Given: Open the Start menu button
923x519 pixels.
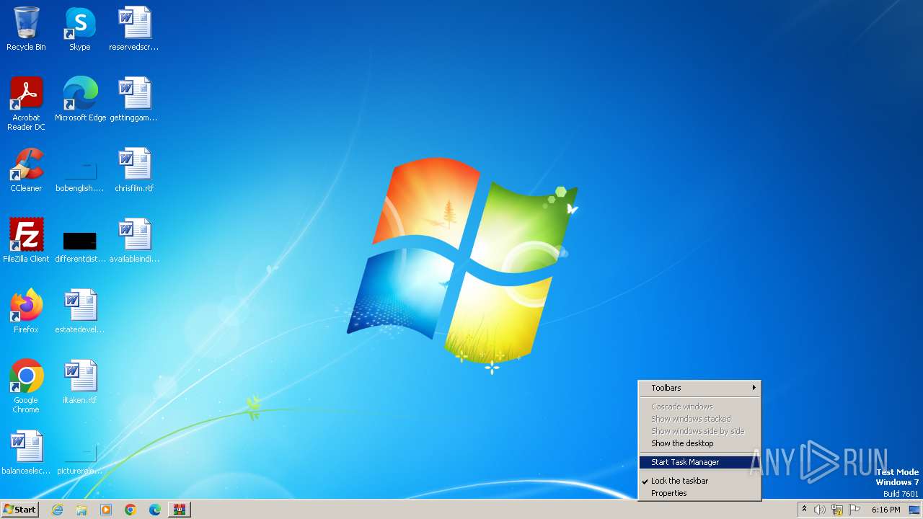Looking at the screenshot, I should coord(20,510).
